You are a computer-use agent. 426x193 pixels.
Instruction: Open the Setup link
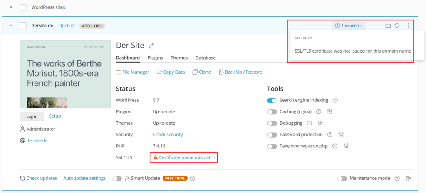pos(55,116)
